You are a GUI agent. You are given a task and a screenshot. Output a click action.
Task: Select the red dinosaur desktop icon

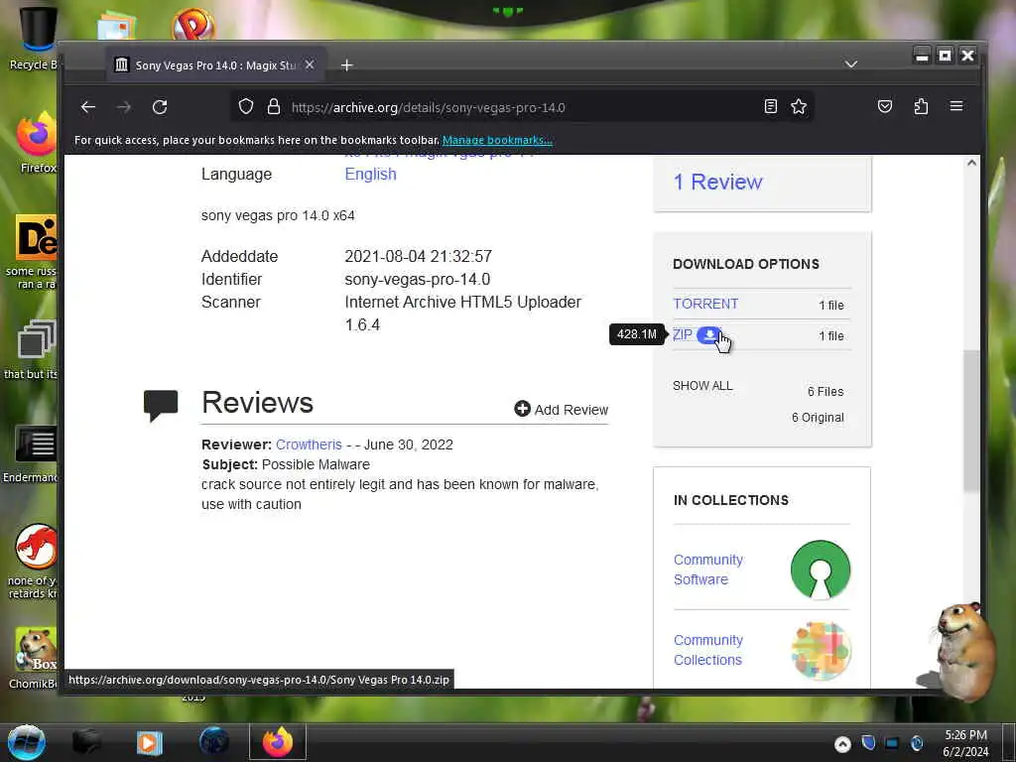(x=34, y=562)
